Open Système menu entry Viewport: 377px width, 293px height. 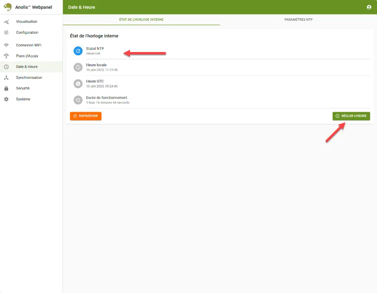tap(31, 99)
